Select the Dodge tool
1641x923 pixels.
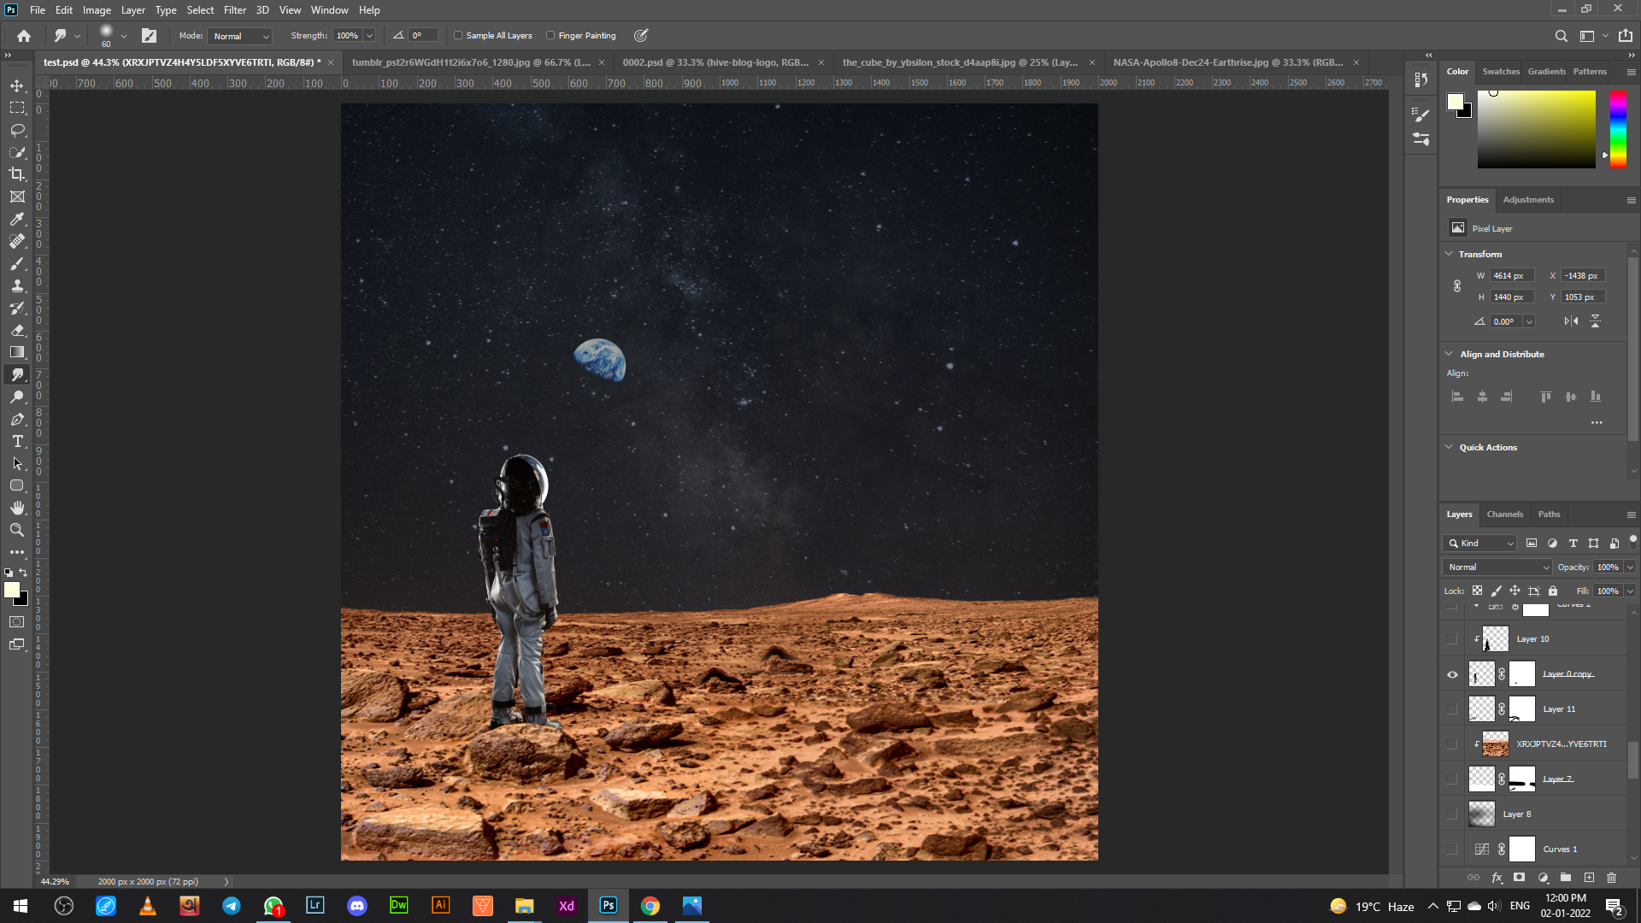click(17, 397)
